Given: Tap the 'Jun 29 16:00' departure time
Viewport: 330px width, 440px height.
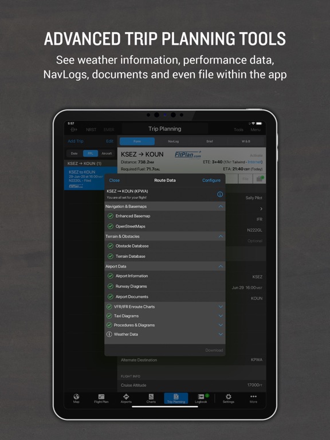Looking at the screenshot, I should coord(247,288).
